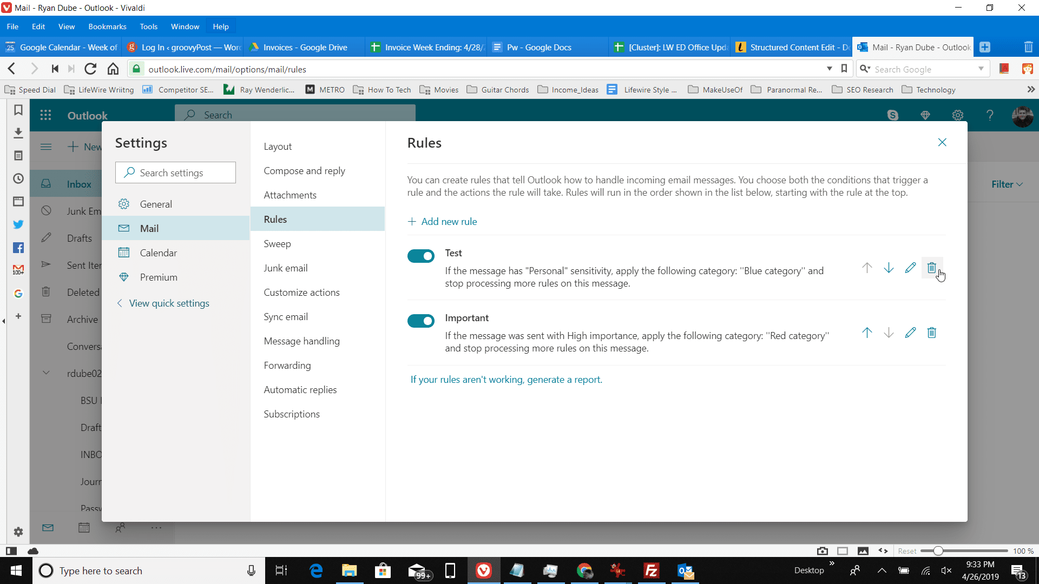The height and width of the screenshot is (584, 1039).
Task: Click the edit pencil icon for Test rule
Action: point(910,268)
